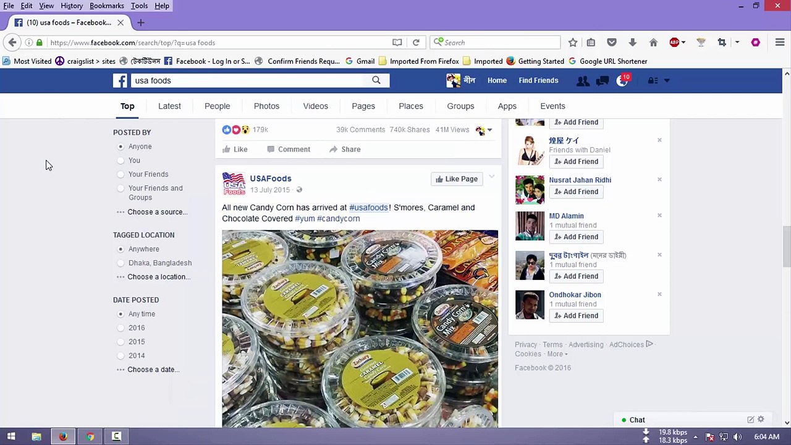Switch to Chrome in the taskbar
This screenshot has height=445, width=791.
point(90,436)
